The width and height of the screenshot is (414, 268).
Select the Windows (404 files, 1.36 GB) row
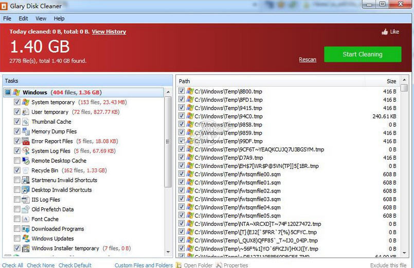click(x=84, y=92)
